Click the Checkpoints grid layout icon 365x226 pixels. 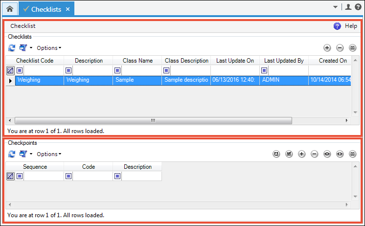point(23,154)
